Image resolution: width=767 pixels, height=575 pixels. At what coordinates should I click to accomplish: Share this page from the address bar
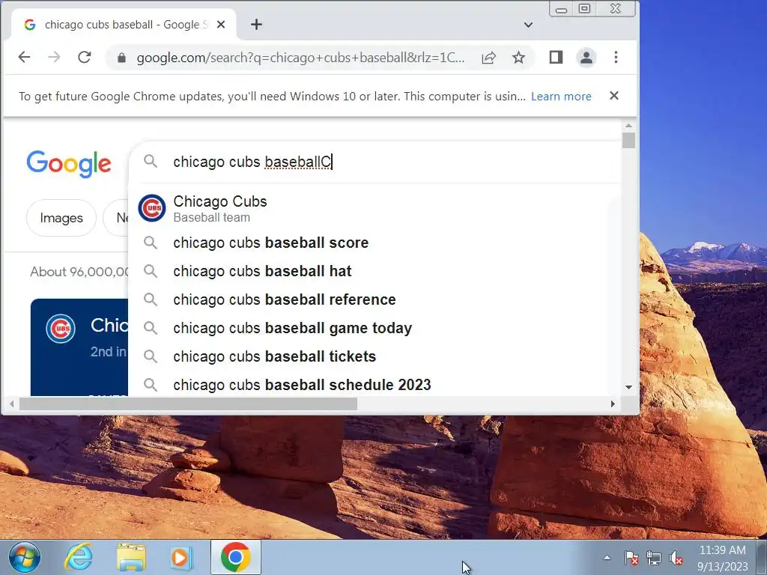[x=488, y=58]
